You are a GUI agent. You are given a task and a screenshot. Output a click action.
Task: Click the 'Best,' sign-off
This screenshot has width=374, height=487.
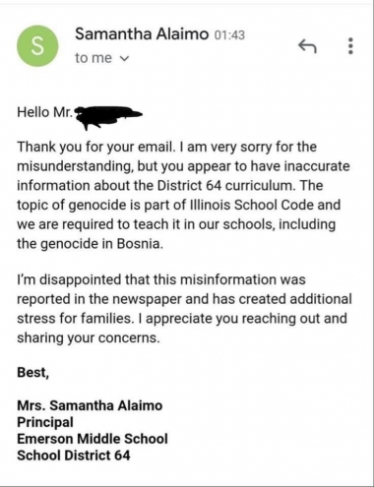33,372
